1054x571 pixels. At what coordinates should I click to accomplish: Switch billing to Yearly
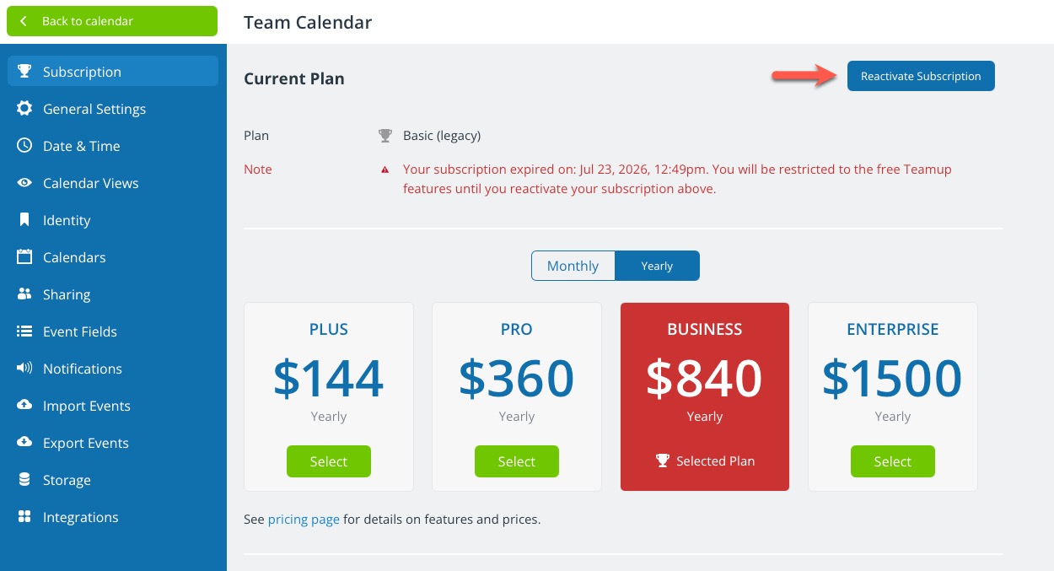[657, 266]
